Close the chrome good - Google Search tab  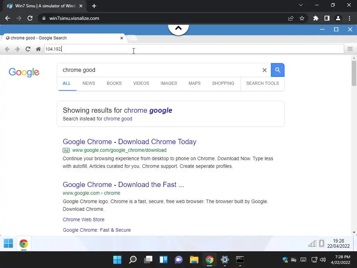(x=122, y=38)
